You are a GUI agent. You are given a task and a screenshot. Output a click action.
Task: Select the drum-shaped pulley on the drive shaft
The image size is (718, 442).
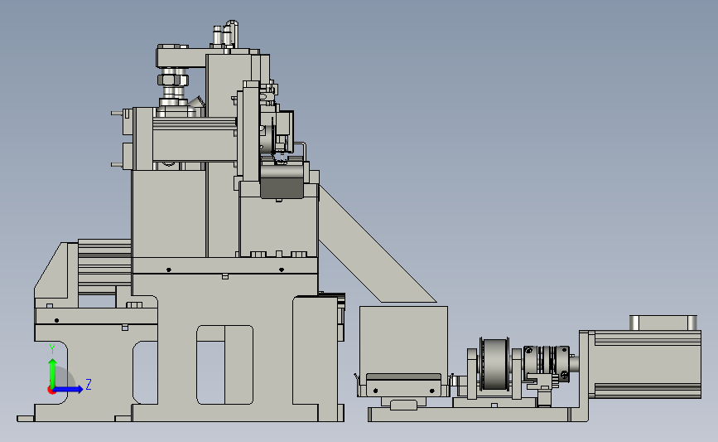click(x=494, y=366)
